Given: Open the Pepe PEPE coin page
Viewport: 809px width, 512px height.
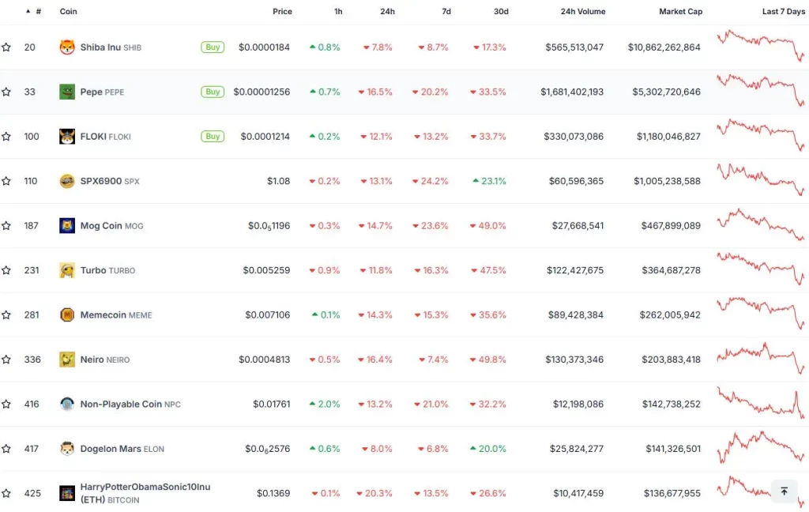Looking at the screenshot, I should click(102, 92).
